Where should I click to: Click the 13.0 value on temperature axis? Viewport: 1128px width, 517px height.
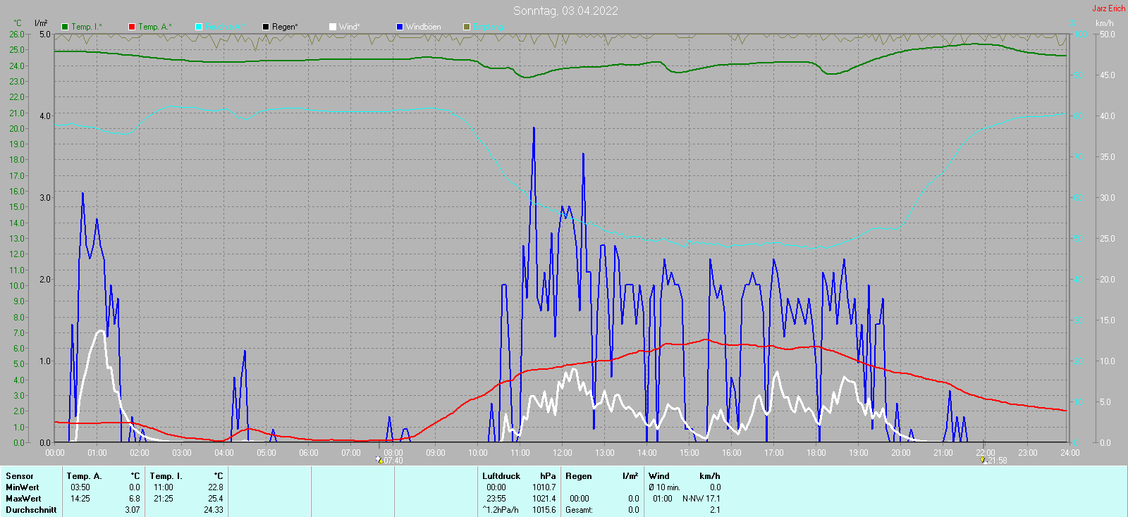(17, 238)
